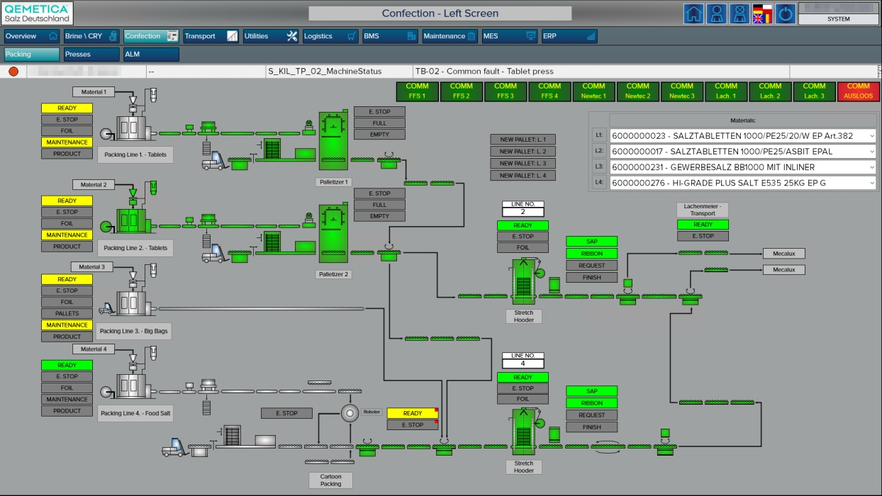The image size is (882, 496).
Task: Click the red COMM AUSLOOS status indicator
Action: (x=858, y=91)
